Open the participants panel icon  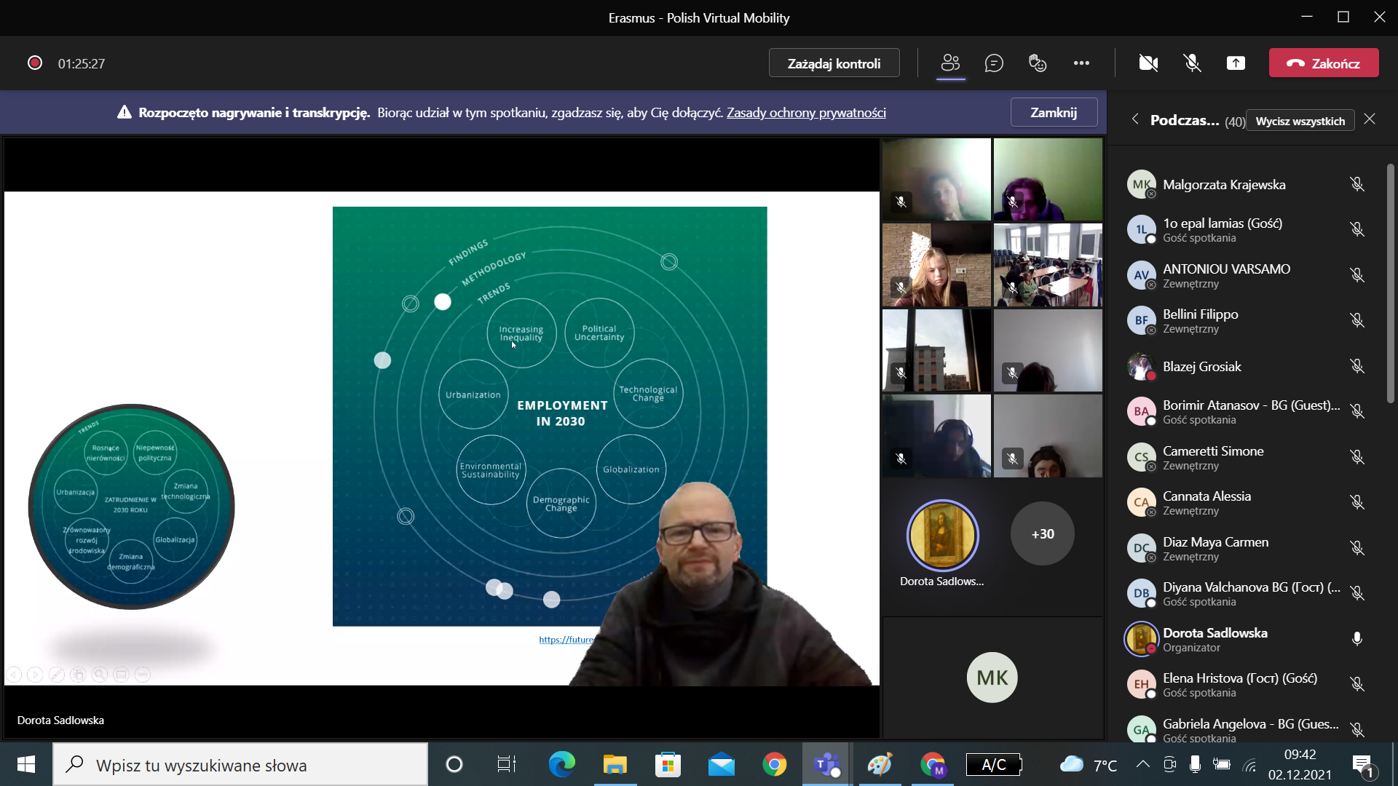pos(950,63)
